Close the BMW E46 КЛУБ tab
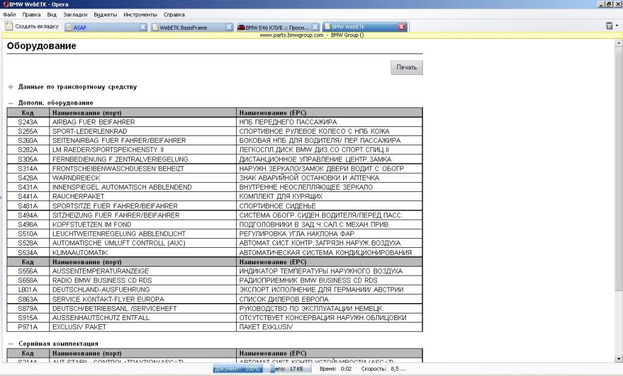This screenshot has height=376, width=623. tap(315, 27)
